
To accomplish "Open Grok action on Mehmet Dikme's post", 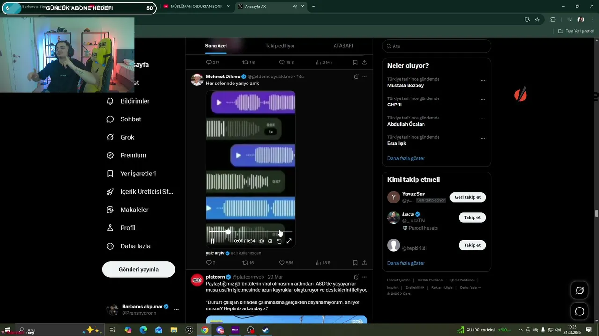I will pos(356,77).
